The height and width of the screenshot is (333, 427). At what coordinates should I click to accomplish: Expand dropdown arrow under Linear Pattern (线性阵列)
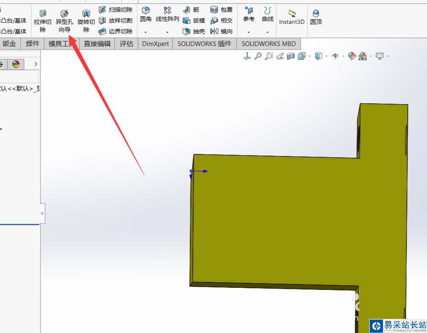(167, 32)
